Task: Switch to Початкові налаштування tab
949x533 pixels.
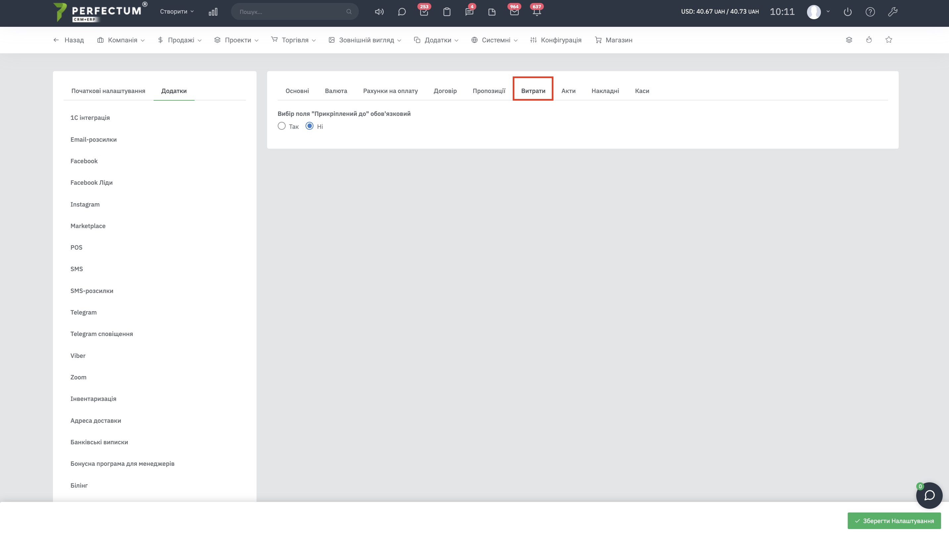Action: pyautogui.click(x=108, y=91)
